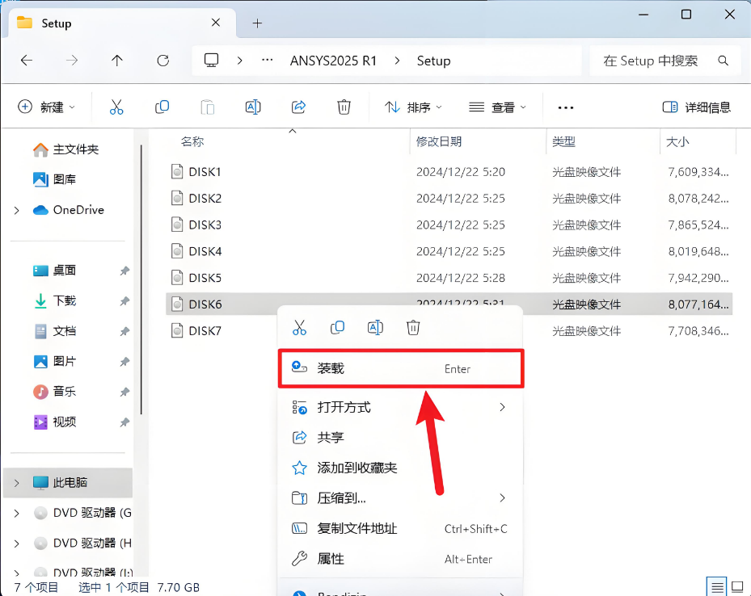Expand the DVD Drive (H tree node
751x596 pixels.
pos(17,544)
